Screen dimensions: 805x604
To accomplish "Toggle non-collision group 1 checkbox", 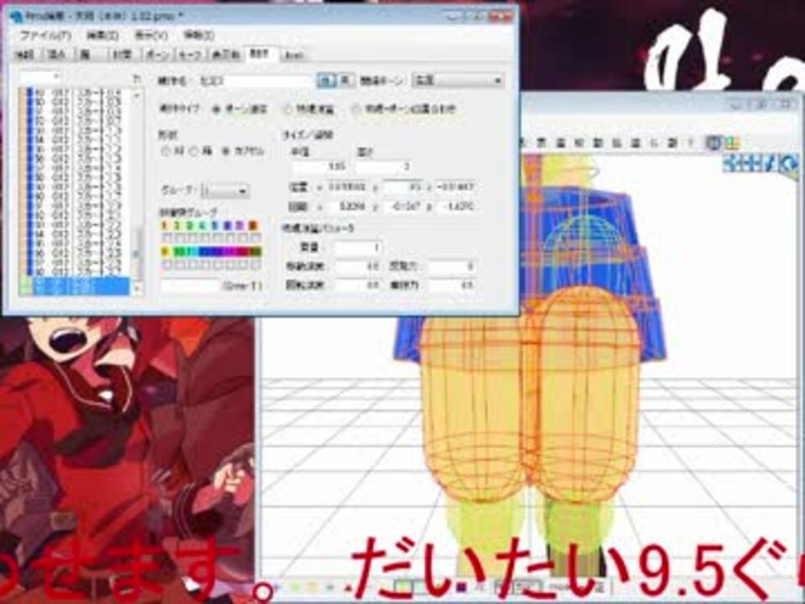I will coord(166,237).
